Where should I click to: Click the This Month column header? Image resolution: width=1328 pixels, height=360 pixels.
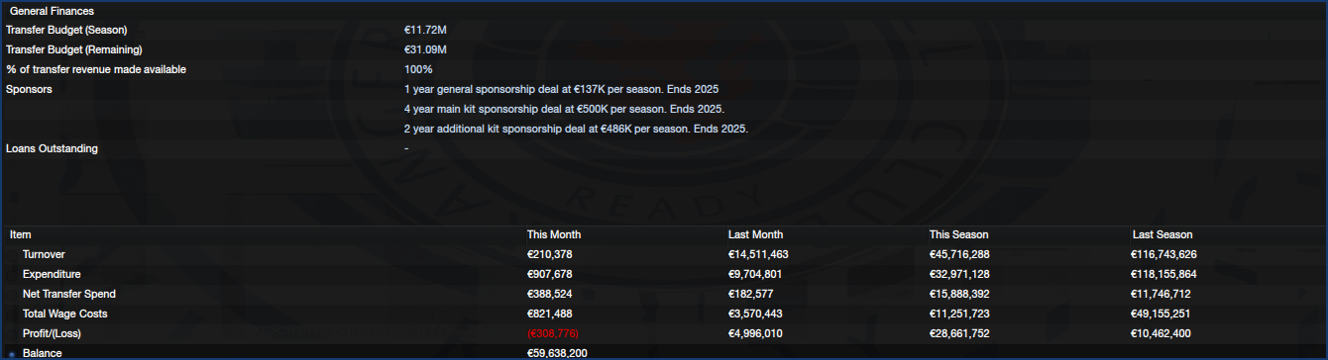[x=554, y=234]
